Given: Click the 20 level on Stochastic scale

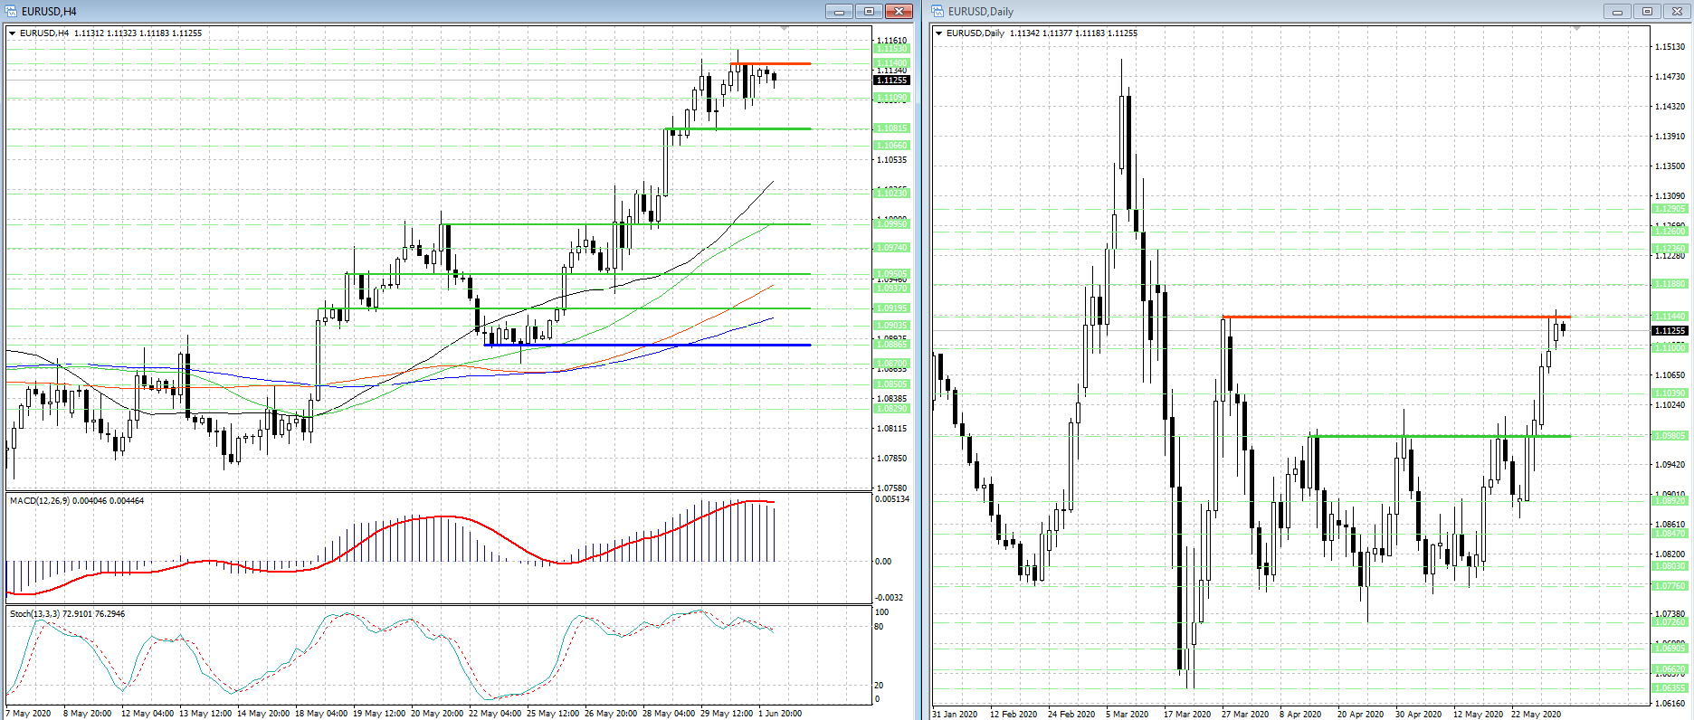Looking at the screenshot, I should [x=879, y=686].
